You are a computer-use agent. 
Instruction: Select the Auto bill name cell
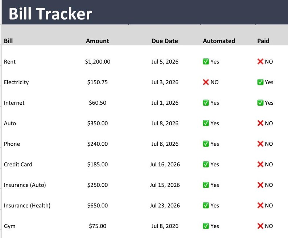coord(10,123)
